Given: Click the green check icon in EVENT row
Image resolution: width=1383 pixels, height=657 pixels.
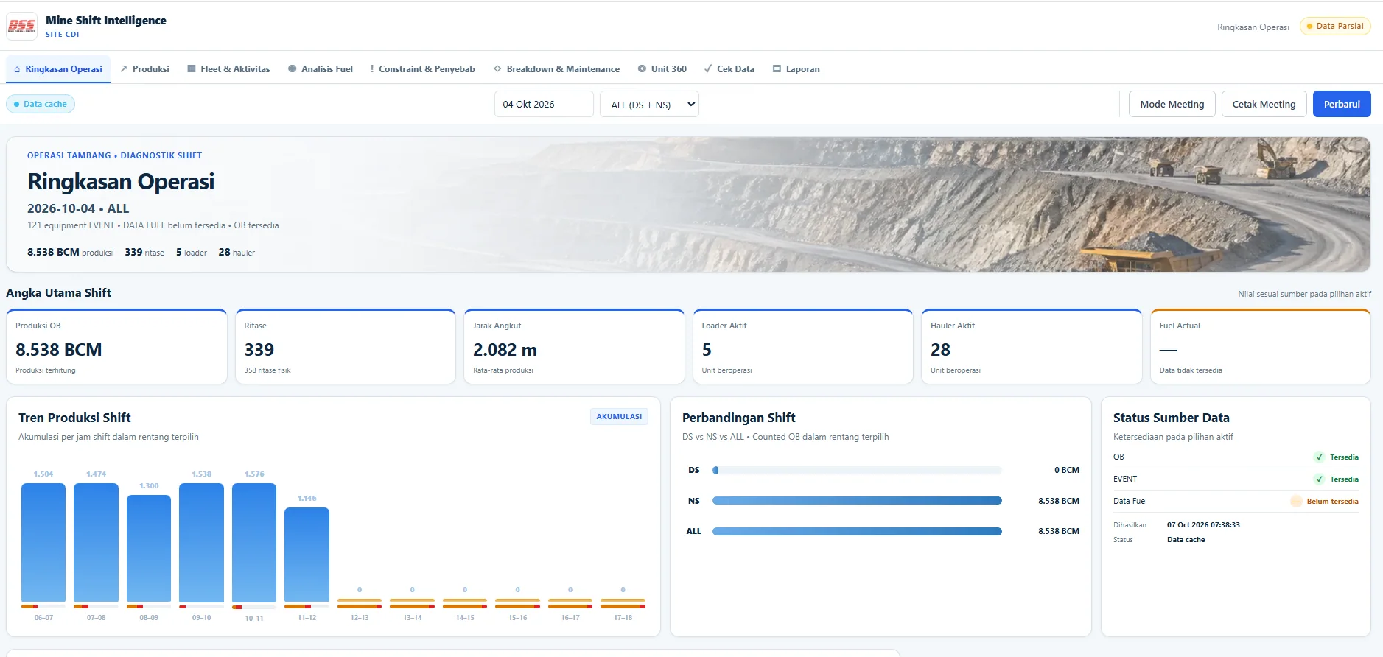Looking at the screenshot, I should (x=1319, y=479).
